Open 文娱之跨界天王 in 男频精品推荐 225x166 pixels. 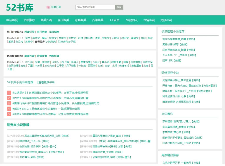pos(181,163)
